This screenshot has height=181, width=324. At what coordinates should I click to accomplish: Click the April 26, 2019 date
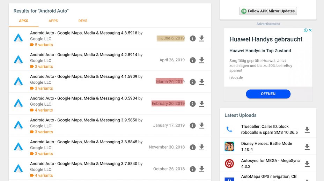[x=172, y=60]
